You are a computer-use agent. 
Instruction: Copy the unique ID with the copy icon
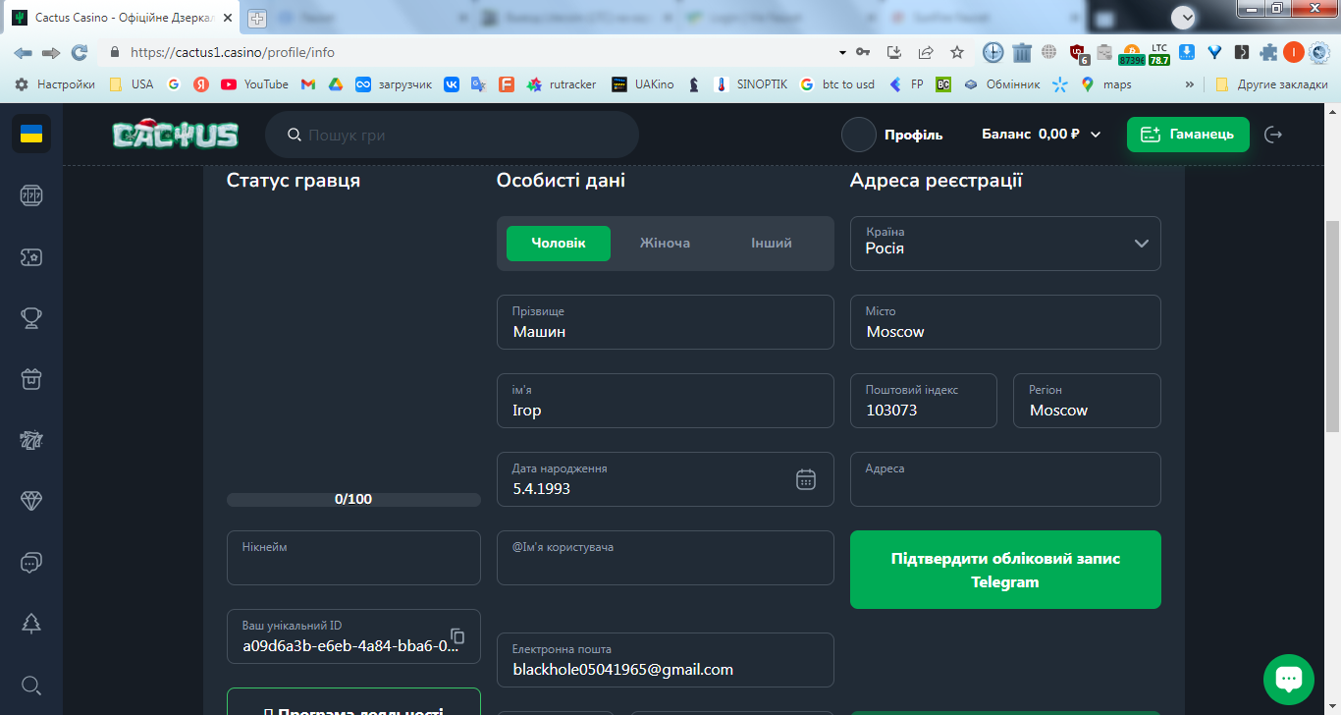(x=457, y=636)
